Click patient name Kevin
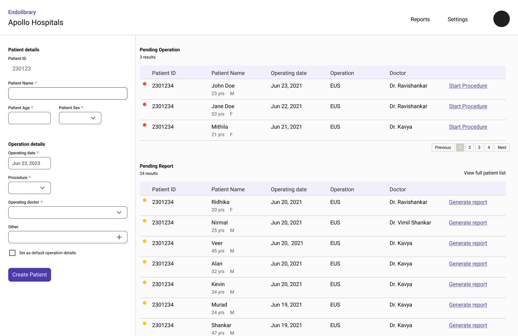 218,284
